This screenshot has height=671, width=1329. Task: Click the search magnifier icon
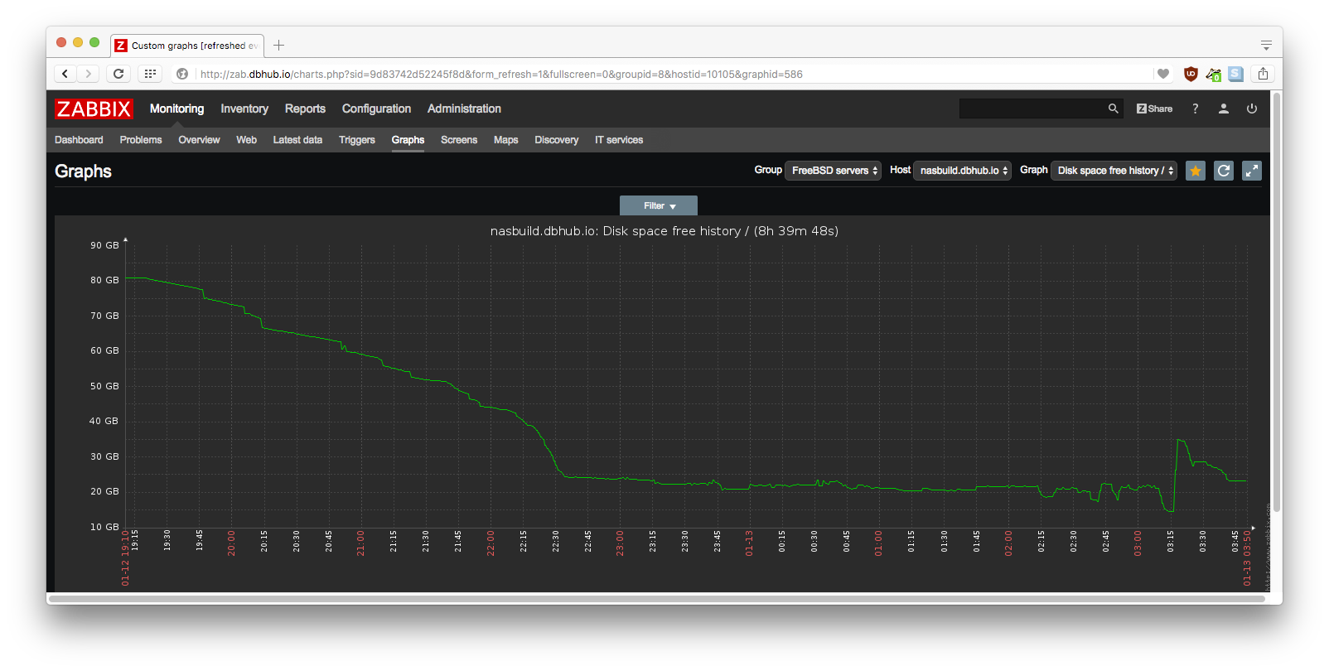pyautogui.click(x=1113, y=109)
